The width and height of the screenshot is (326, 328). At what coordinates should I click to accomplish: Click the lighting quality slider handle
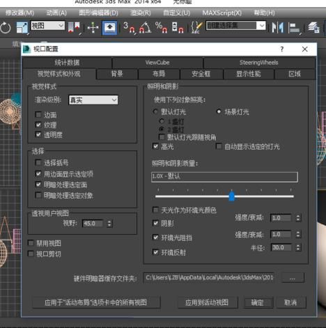(x=231, y=196)
